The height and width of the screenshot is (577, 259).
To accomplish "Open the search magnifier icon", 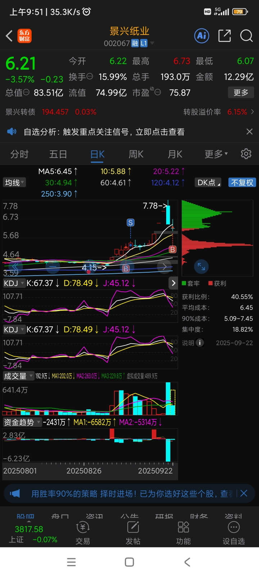I will [246, 36].
